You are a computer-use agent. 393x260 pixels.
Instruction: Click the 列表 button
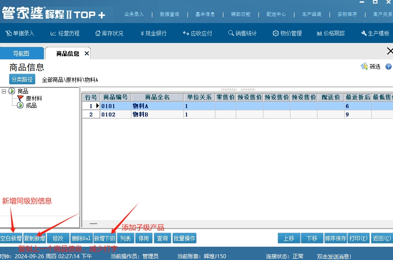[x=125, y=238]
